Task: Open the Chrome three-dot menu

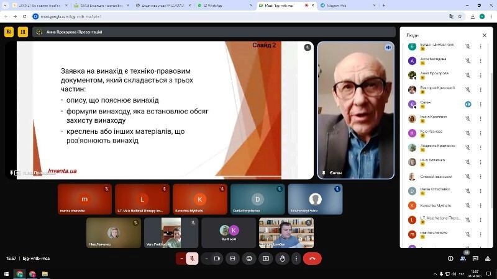Action: 491,17
